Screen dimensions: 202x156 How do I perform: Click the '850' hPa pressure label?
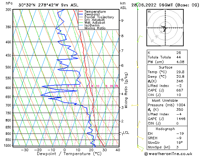coord(9,127)
